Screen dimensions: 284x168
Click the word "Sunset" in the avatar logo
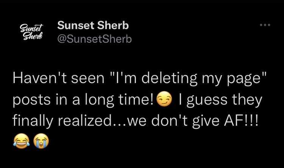pyautogui.click(x=31, y=28)
